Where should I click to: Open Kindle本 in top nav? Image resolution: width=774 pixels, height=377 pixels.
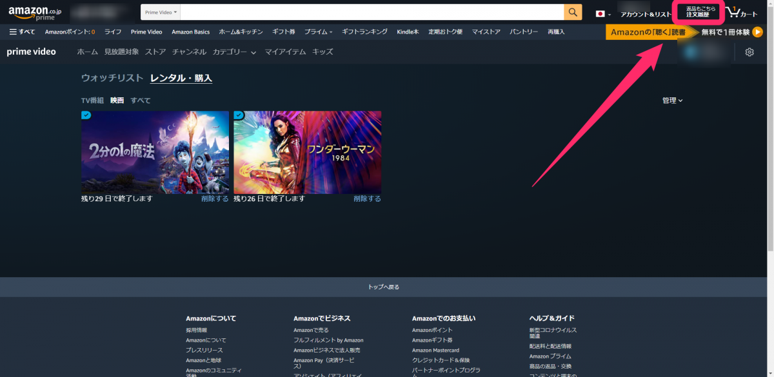pos(408,32)
